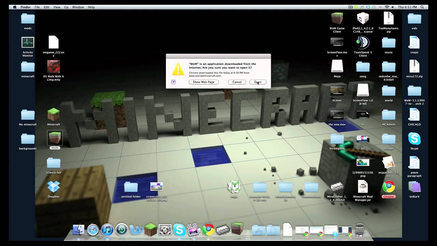Viewport: 437px width, 246px height.
Task: Select the Activity Monitor desktop icon
Action: [x=28, y=43]
